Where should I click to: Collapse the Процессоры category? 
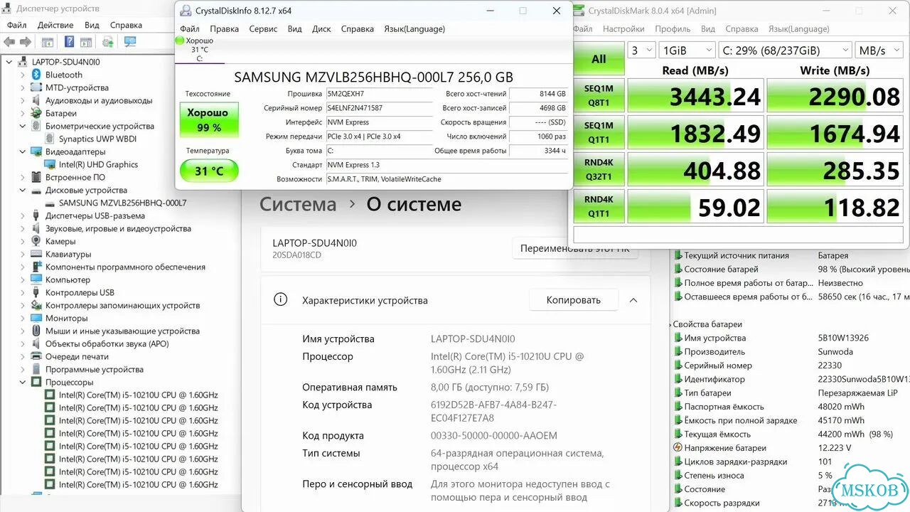[x=23, y=382]
